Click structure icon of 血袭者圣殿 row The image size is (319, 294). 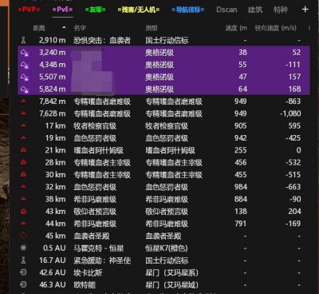[x=23, y=236]
